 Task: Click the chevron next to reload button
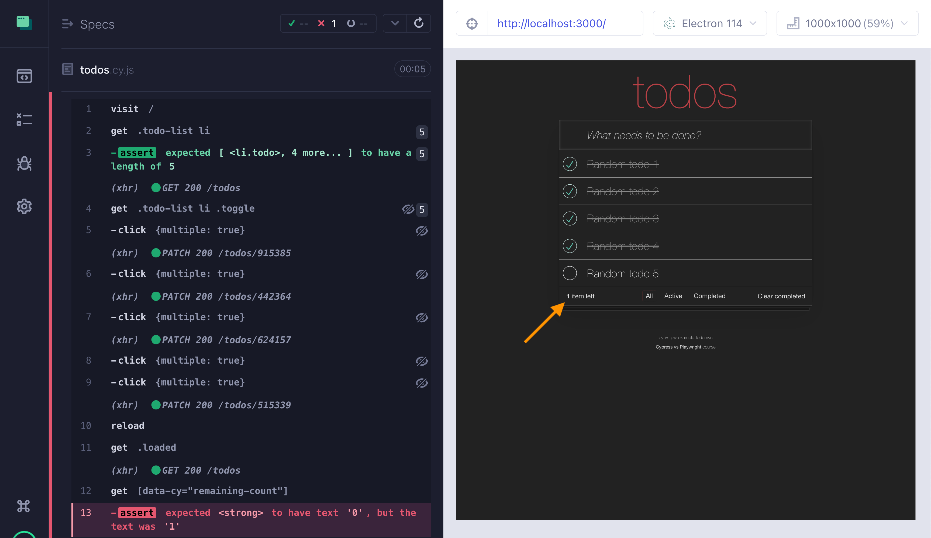click(395, 23)
